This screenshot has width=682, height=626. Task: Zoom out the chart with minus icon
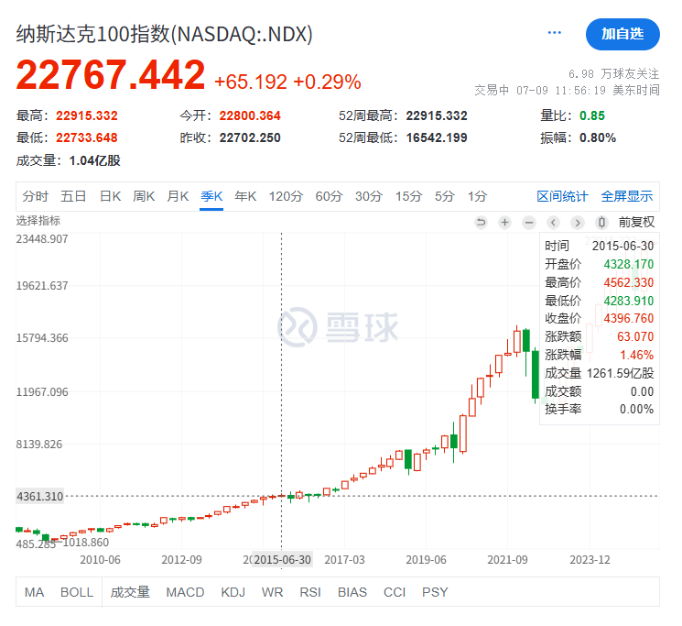529,223
